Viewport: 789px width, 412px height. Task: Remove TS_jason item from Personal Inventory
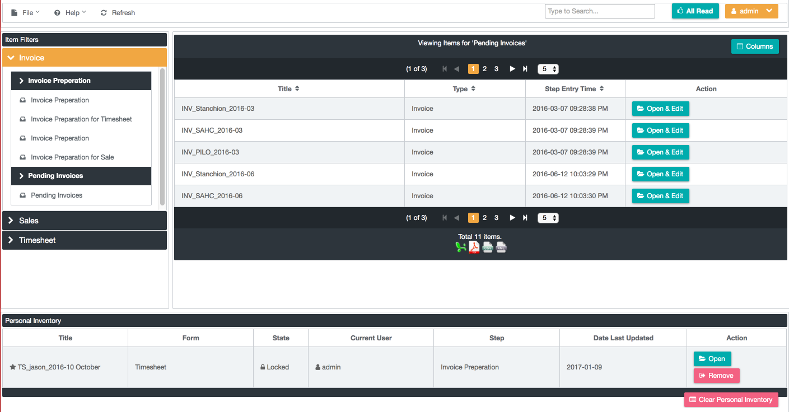click(717, 376)
